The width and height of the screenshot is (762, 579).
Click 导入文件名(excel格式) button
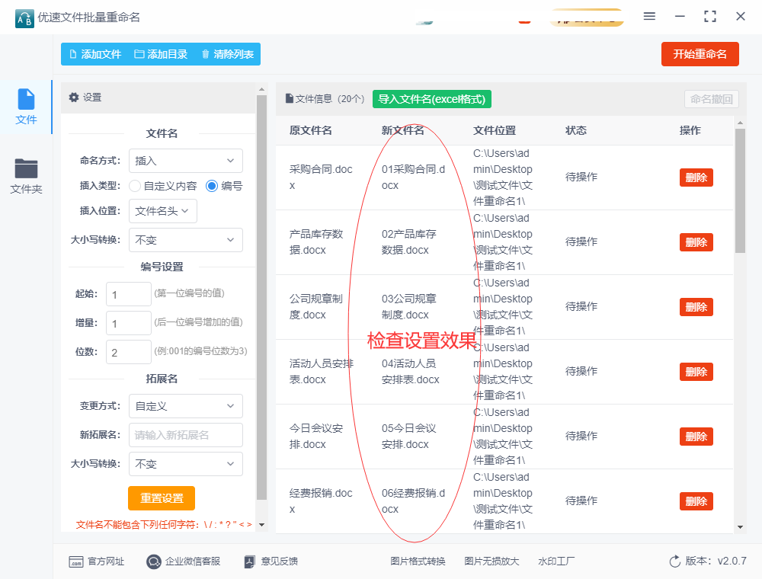[431, 99]
